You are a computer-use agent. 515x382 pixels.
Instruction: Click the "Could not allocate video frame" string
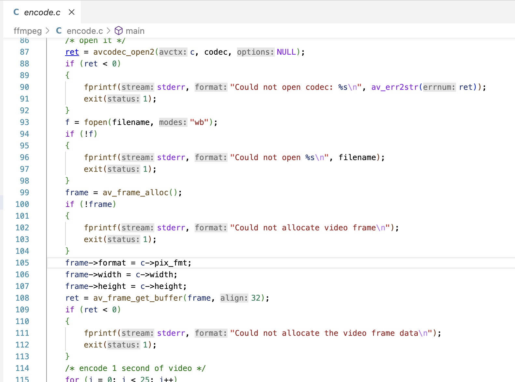pos(310,228)
